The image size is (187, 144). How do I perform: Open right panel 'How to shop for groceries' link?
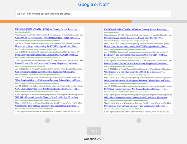(x=136, y=46)
